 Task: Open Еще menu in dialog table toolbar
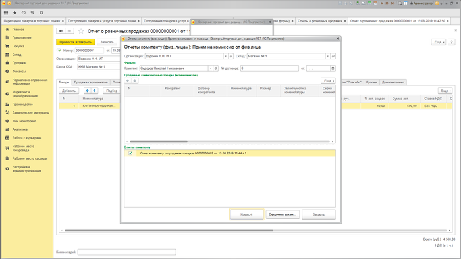(x=328, y=81)
